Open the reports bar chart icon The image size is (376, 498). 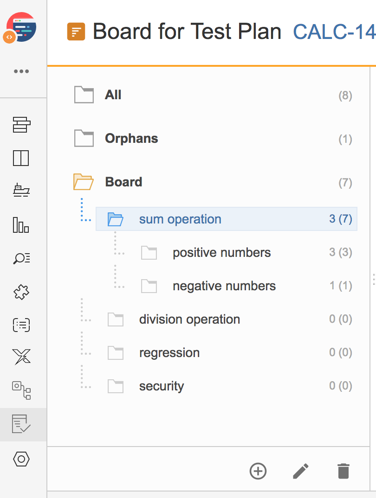pyautogui.click(x=21, y=225)
